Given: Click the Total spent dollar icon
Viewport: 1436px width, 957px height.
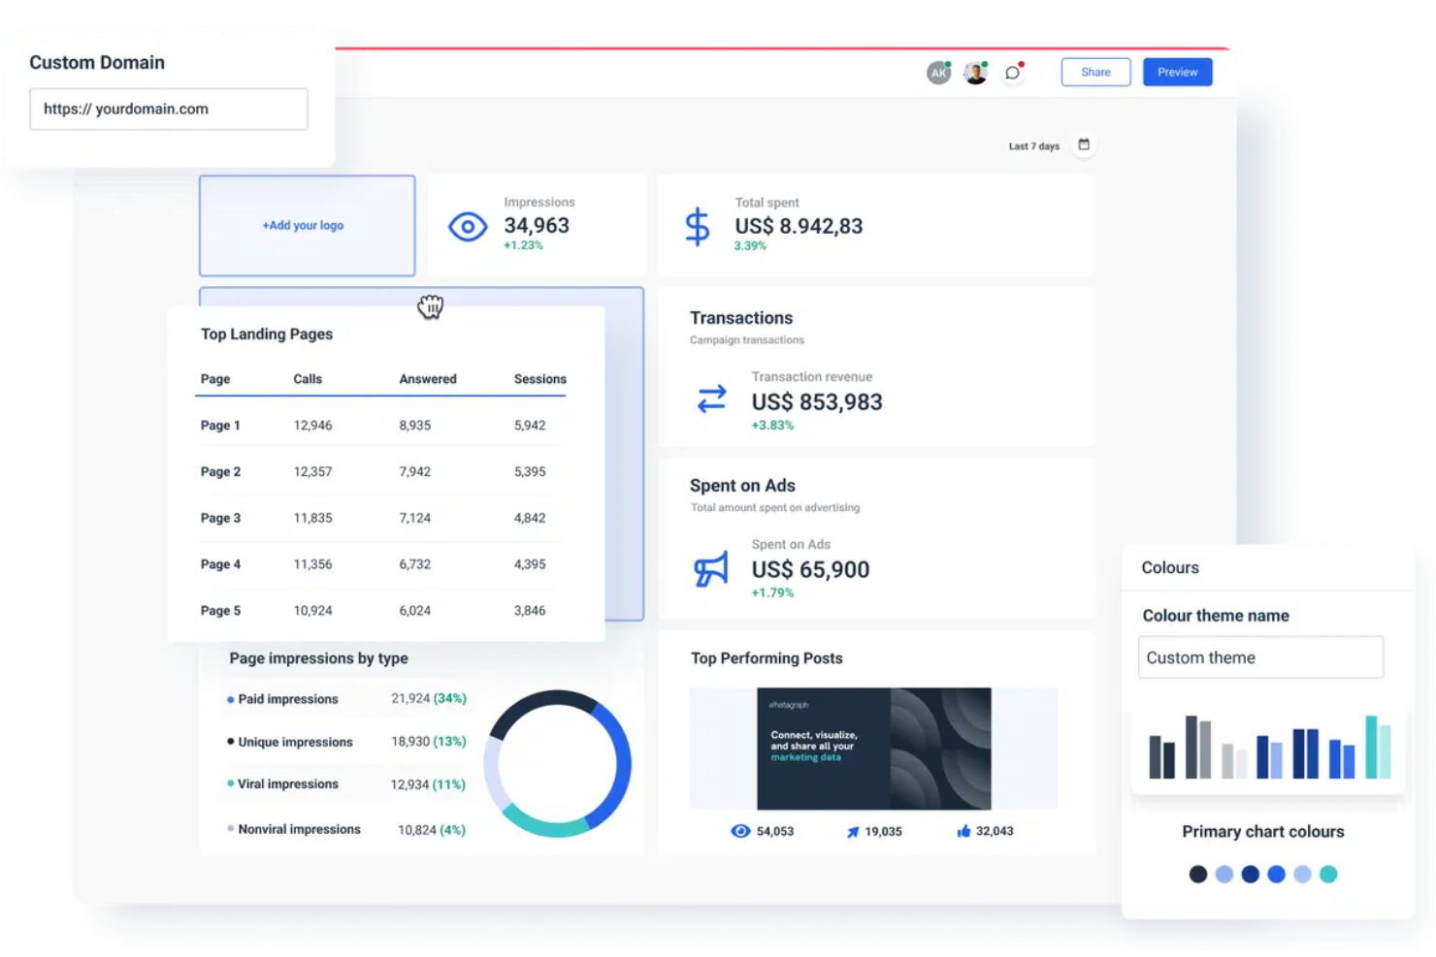Looking at the screenshot, I should (697, 226).
